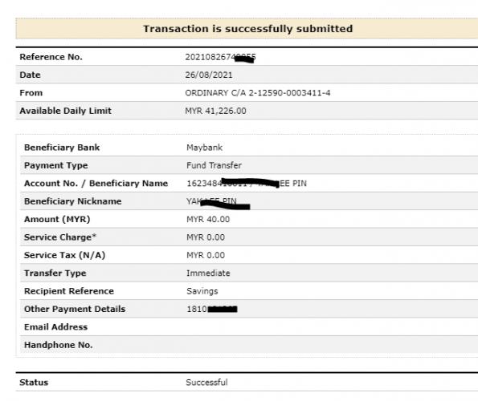Screen dimensions: 478x401
Task: Click the Fund Transfer payment type
Action: [214, 165]
